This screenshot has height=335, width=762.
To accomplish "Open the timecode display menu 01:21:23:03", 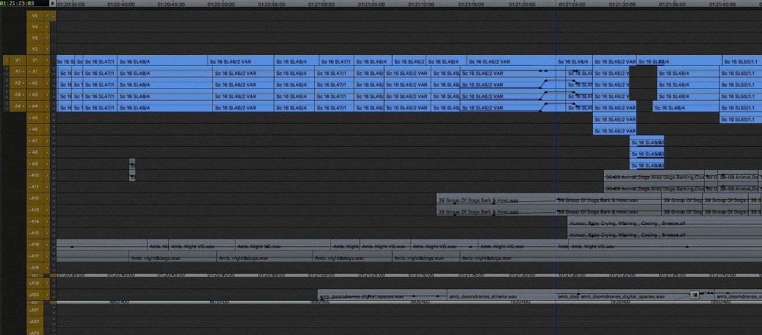I will pyautogui.click(x=17, y=3).
